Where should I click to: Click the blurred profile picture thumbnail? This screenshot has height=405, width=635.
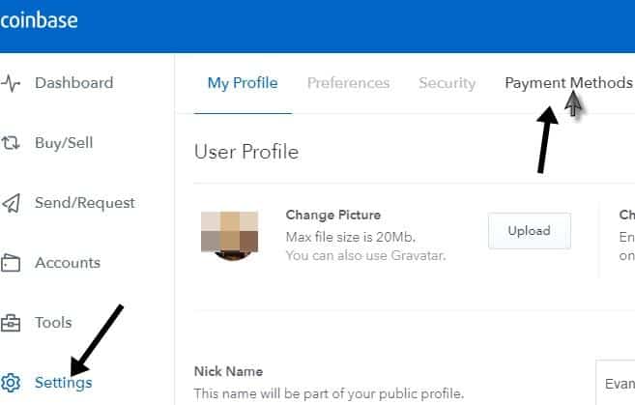click(229, 235)
